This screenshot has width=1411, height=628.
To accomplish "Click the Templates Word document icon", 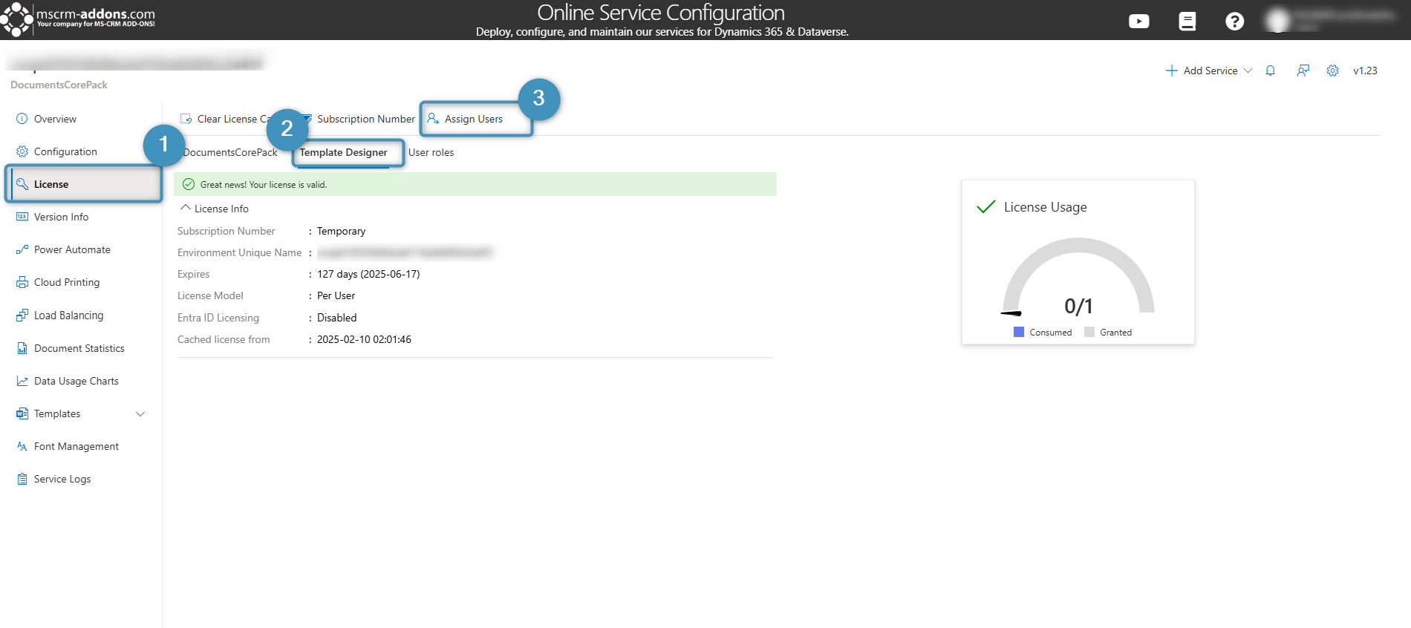I will 22,413.
